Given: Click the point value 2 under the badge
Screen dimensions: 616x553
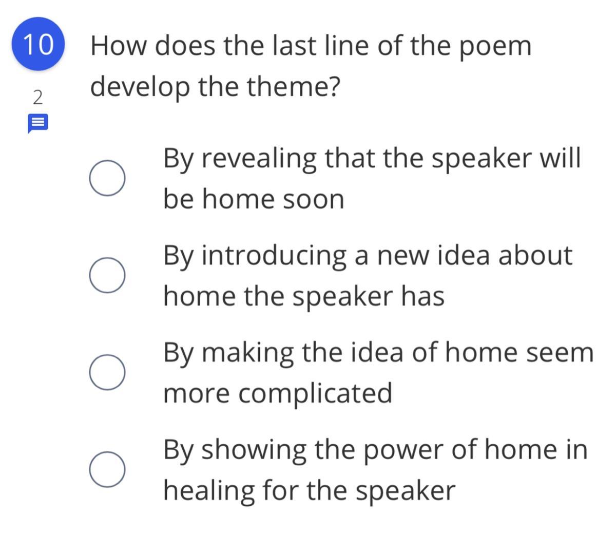Looking at the screenshot, I should pyautogui.click(x=37, y=97).
